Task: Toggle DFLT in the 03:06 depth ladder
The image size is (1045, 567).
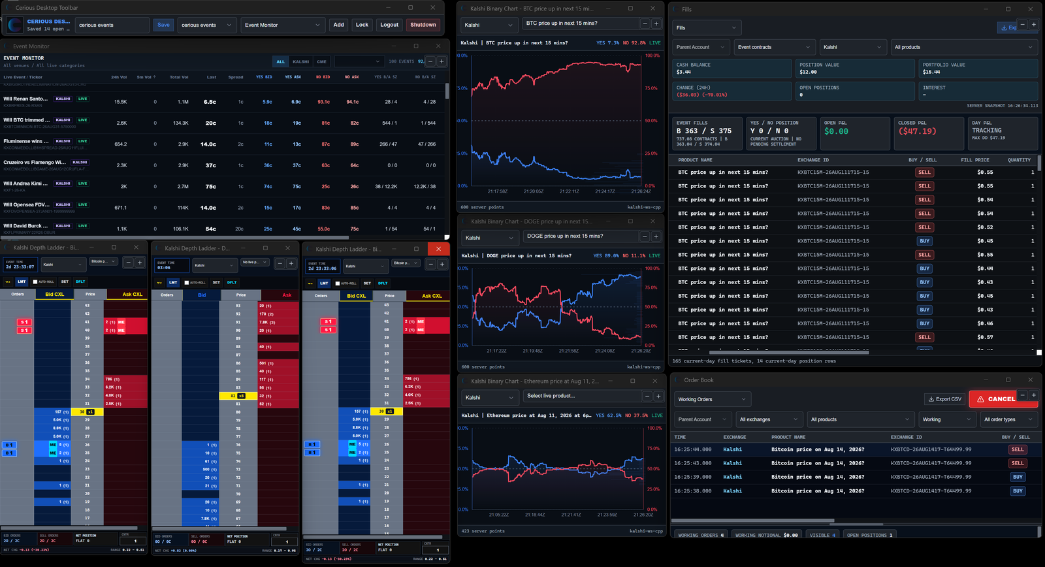Action: 232,282
